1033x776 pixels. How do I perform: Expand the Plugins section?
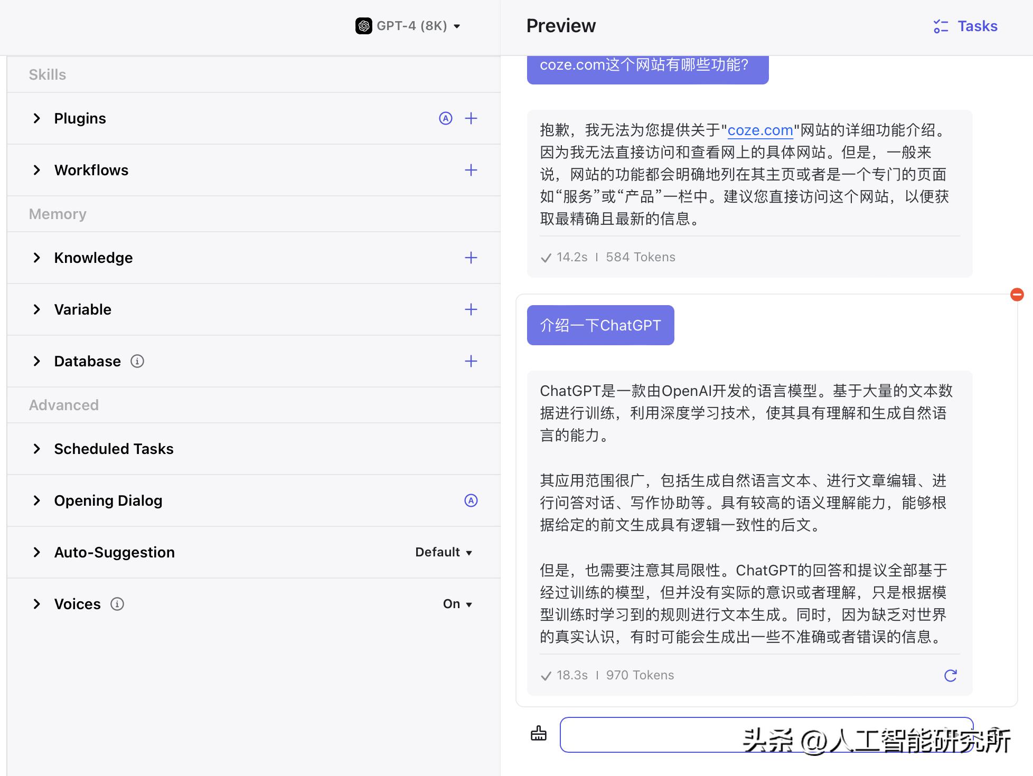36,118
